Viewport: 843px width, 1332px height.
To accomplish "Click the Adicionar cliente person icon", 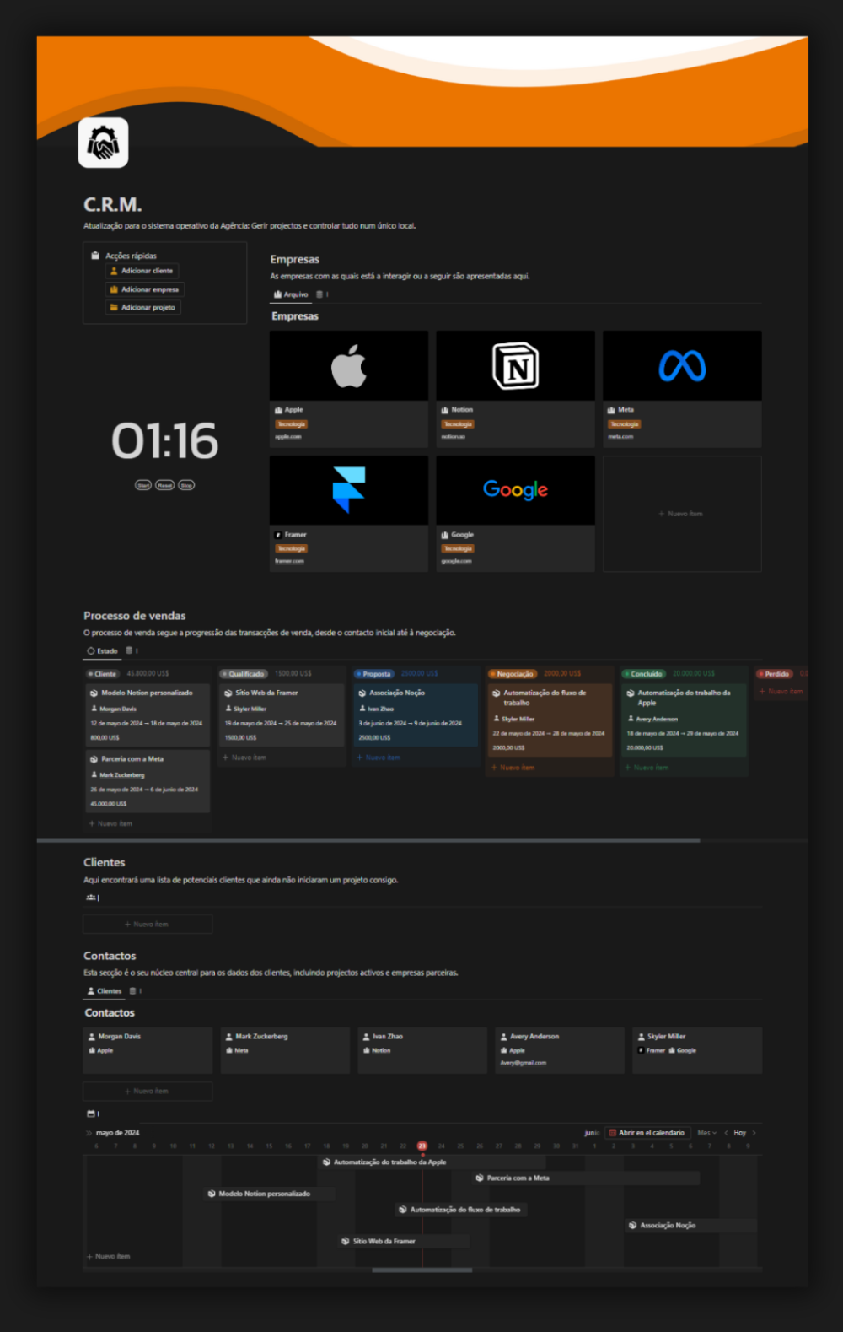I will [x=114, y=271].
